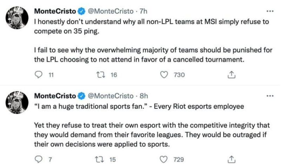Like the tweet with 730 likes
284x164 pixels.
(x=164, y=74)
